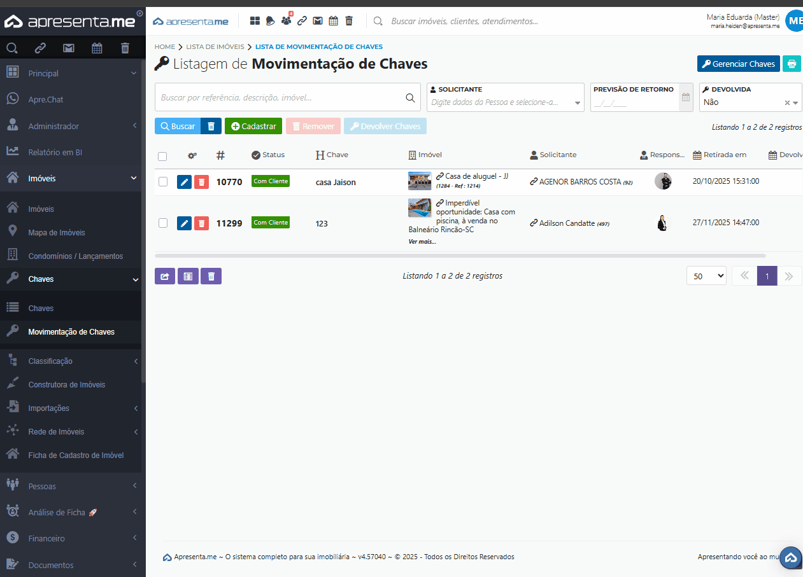Click the export share icon button
The height and width of the screenshot is (577, 803).
(165, 276)
